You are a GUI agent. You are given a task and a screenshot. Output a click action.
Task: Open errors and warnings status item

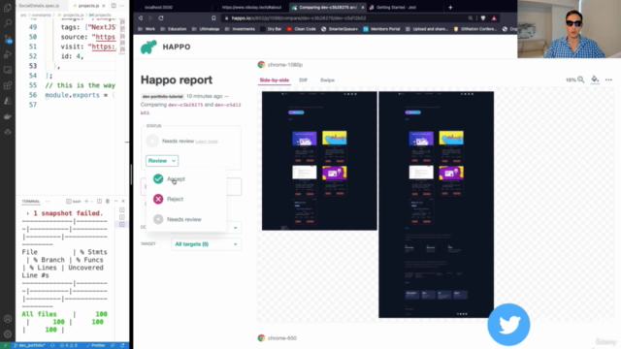coord(69,345)
